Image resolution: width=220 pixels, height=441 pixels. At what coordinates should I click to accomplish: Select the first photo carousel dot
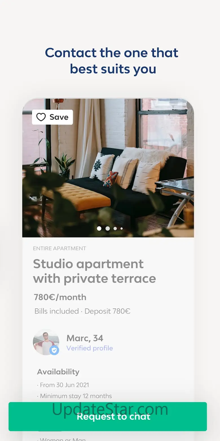pyautogui.click(x=99, y=228)
